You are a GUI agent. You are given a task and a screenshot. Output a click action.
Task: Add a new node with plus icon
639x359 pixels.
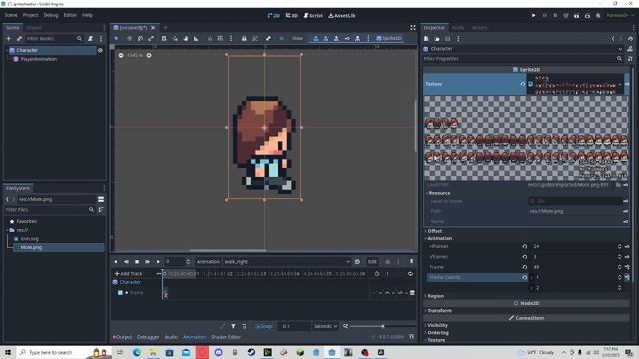pos(9,38)
